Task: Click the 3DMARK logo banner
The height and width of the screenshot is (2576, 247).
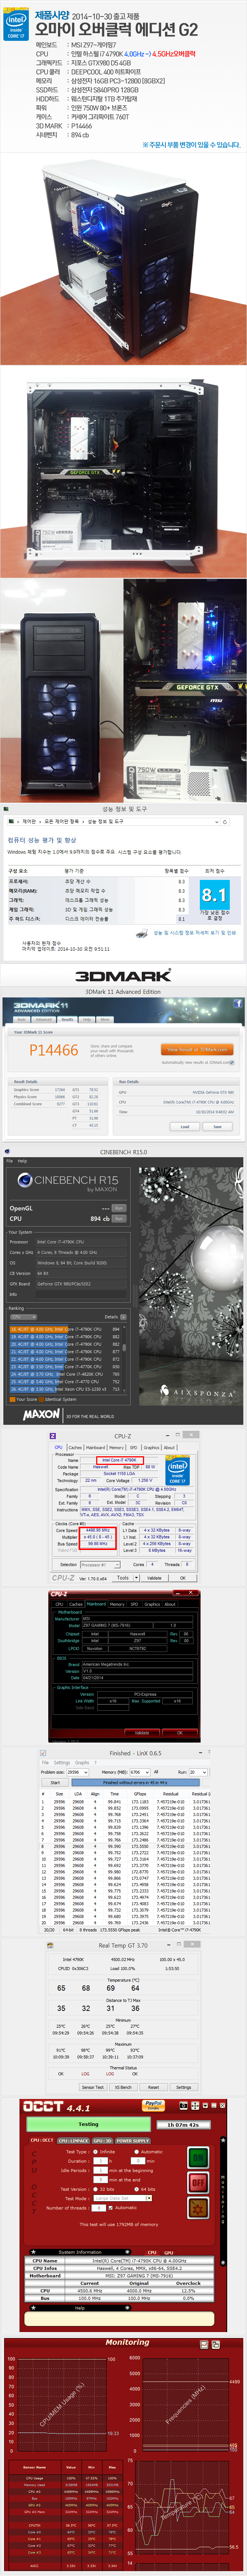Action: click(x=123, y=975)
